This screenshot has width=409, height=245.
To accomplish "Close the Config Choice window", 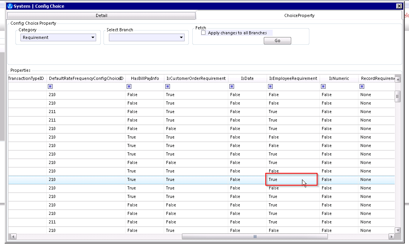I will coord(399,6).
